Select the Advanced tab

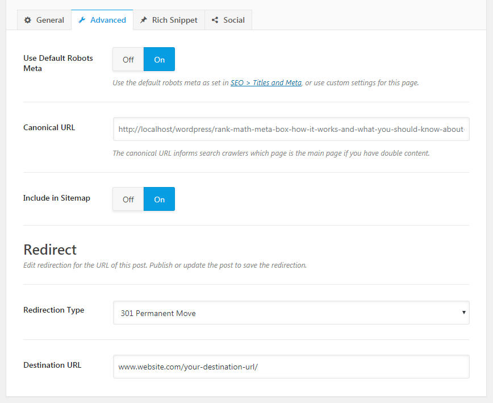[x=102, y=20]
